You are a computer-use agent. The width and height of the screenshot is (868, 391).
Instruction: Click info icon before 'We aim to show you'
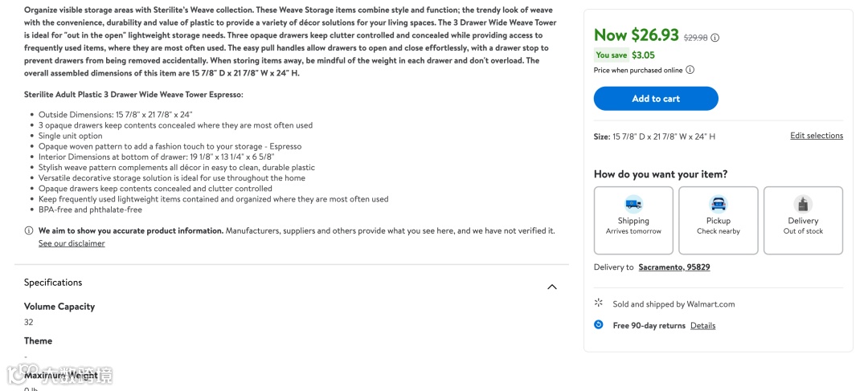tap(29, 231)
